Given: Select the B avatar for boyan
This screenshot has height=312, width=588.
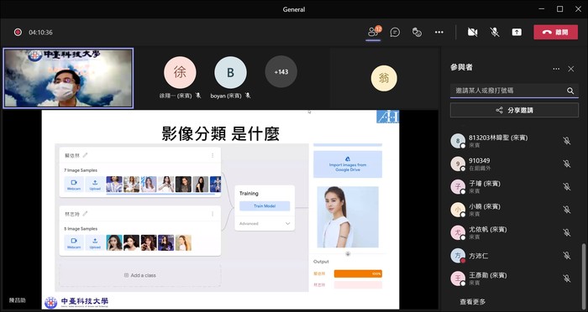Looking at the screenshot, I should (230, 72).
